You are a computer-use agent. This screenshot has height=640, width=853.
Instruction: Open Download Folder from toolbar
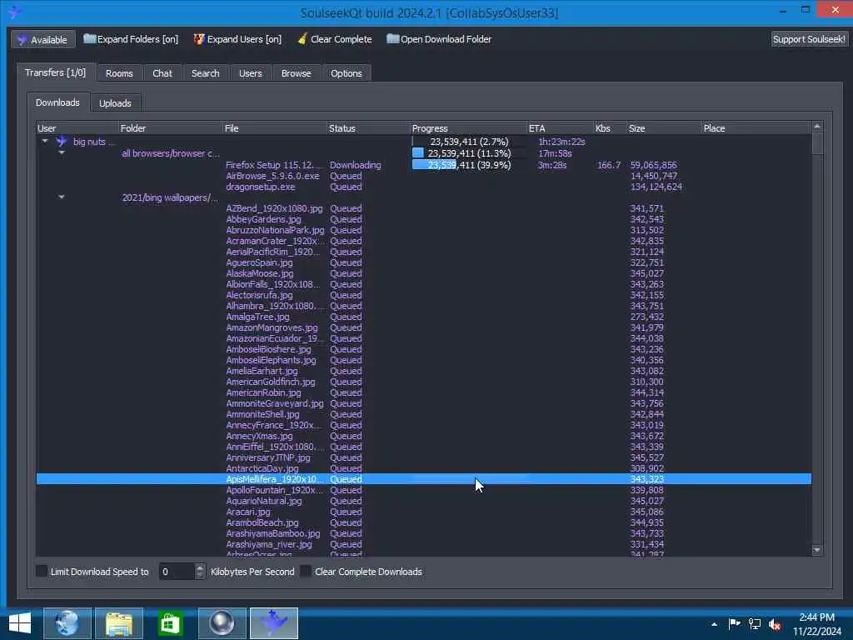(x=439, y=39)
